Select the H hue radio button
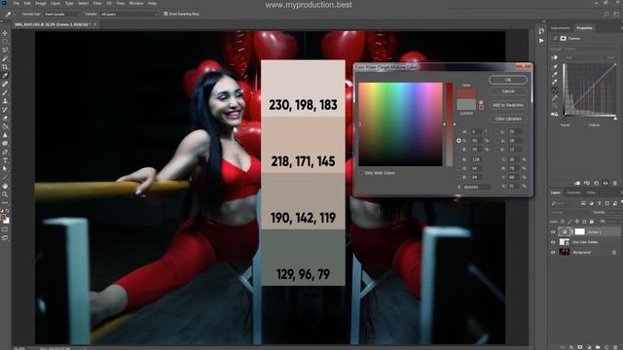This screenshot has height=350, width=623. click(x=458, y=132)
